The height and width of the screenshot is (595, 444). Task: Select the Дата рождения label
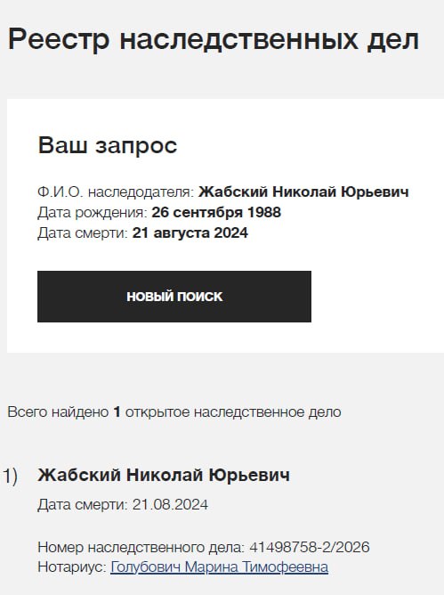pos(93,213)
